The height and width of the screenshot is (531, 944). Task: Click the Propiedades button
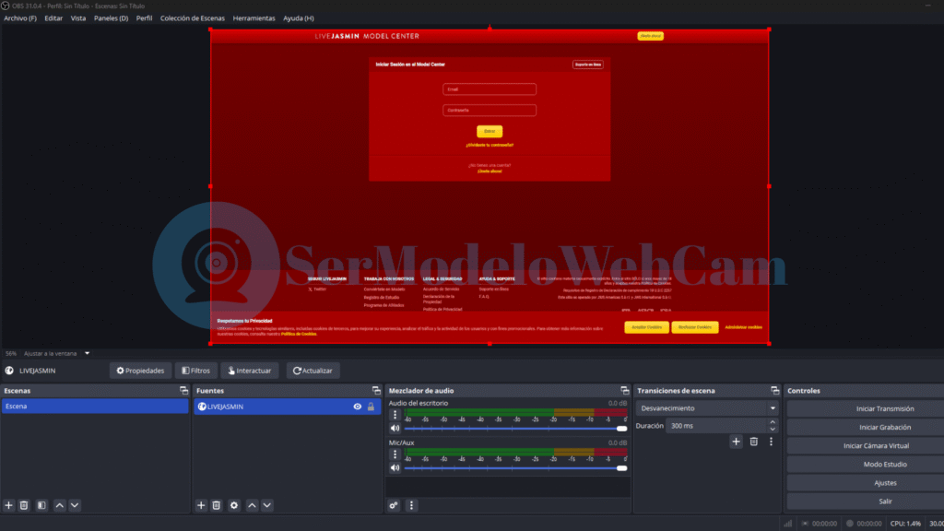140,371
